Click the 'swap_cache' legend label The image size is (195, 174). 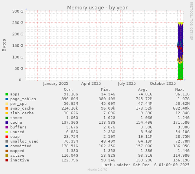[x=22, y=108]
